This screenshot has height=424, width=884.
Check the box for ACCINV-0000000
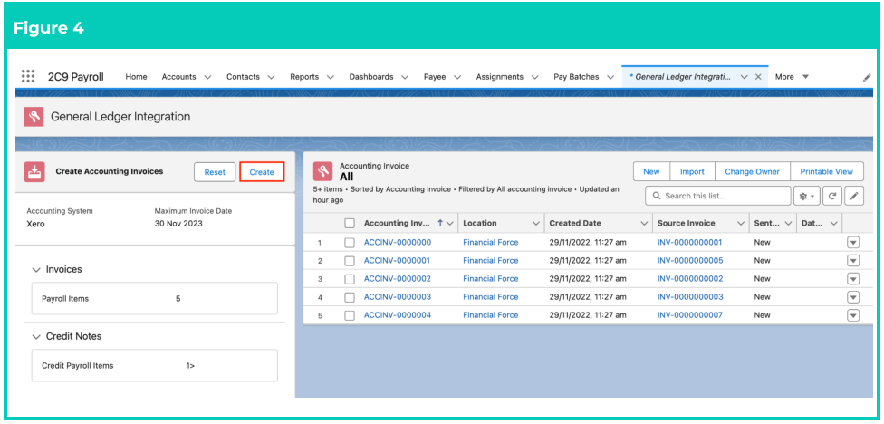coord(350,243)
